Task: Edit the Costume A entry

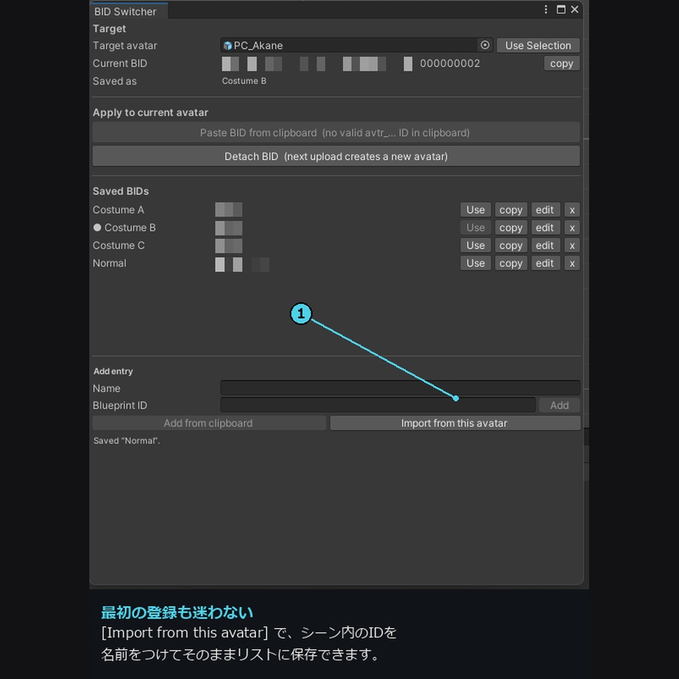Action: click(545, 210)
